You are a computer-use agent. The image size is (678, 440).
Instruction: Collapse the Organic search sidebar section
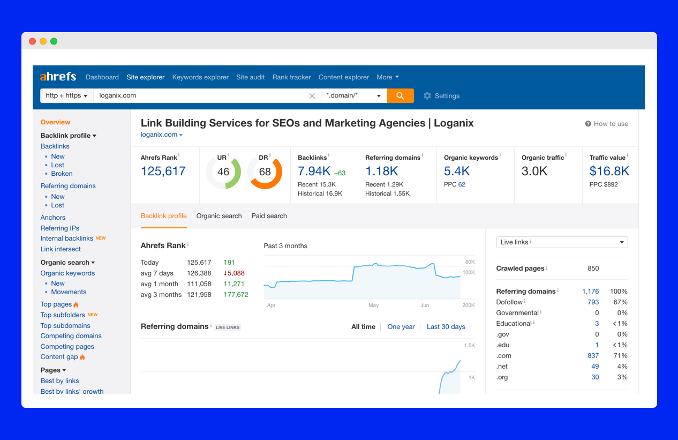click(x=67, y=263)
